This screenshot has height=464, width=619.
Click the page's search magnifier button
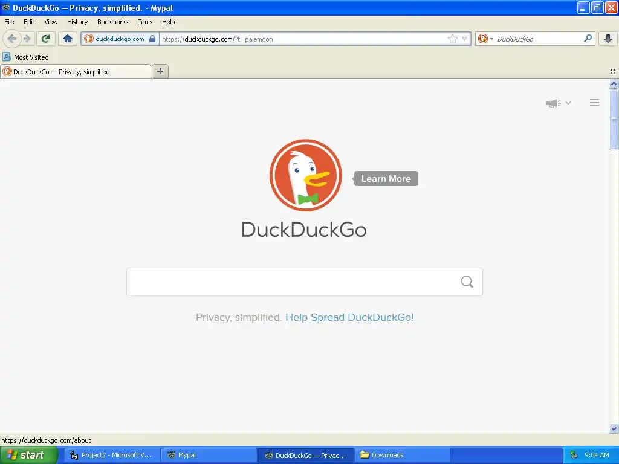467,282
